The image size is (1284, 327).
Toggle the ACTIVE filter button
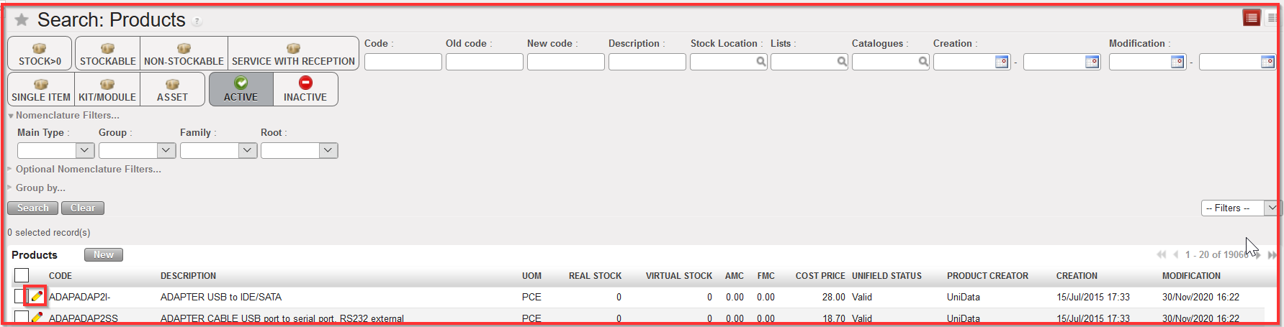point(241,90)
